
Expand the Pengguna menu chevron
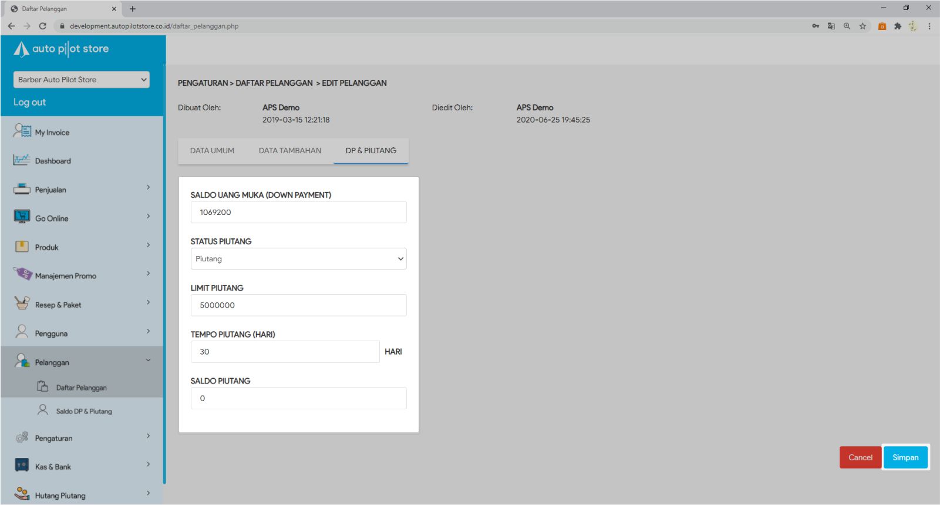148,332
